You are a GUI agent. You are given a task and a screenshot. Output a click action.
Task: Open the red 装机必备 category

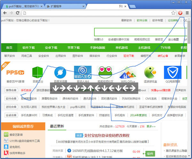tap(163, 56)
